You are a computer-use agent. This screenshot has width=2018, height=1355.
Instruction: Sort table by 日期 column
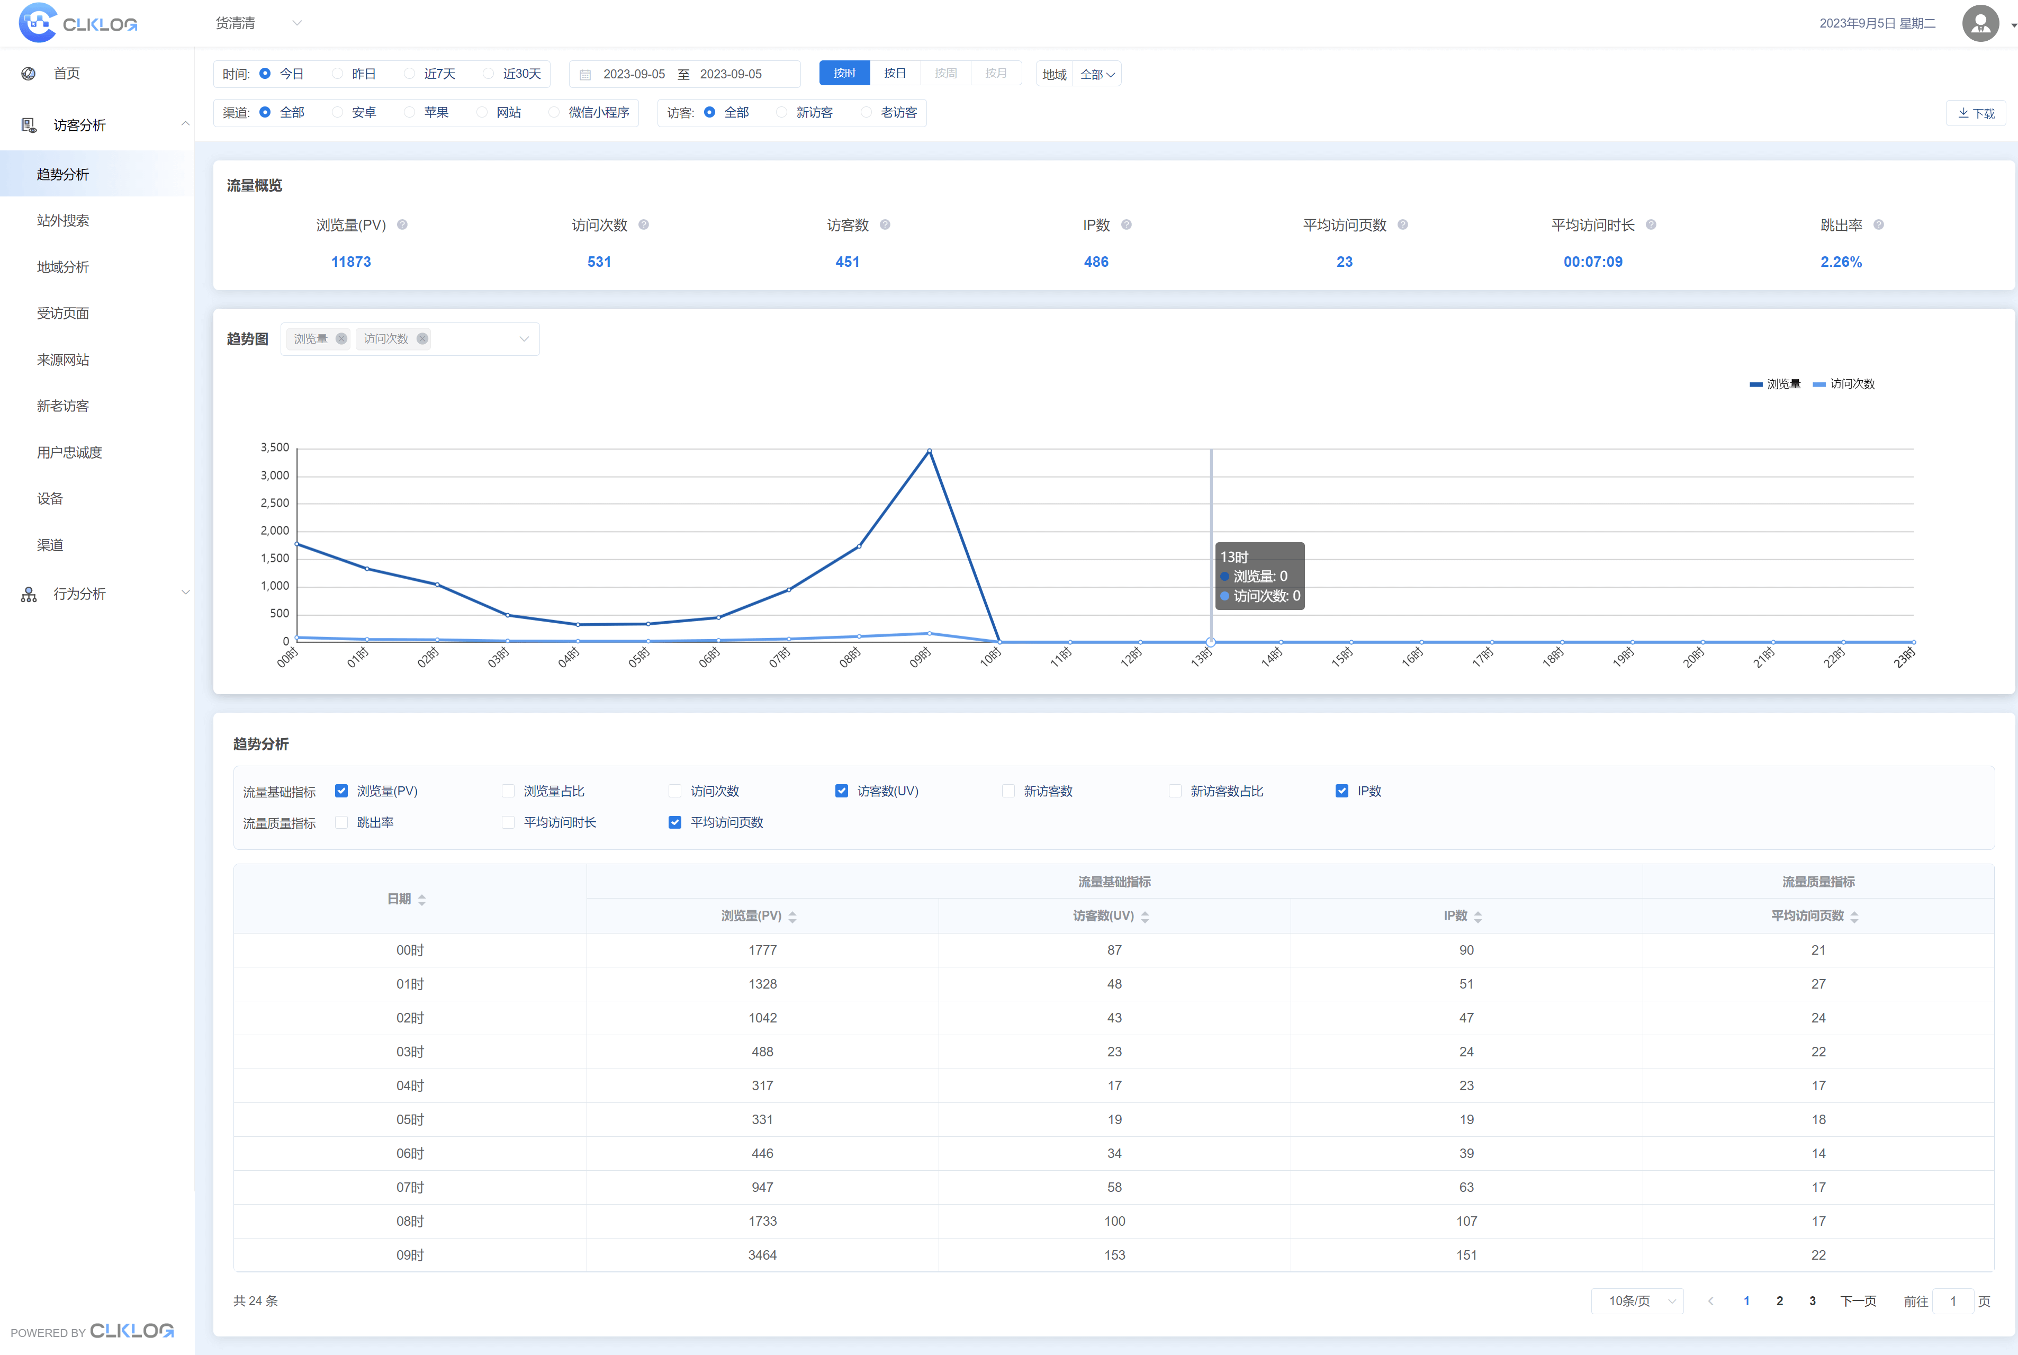tap(421, 900)
